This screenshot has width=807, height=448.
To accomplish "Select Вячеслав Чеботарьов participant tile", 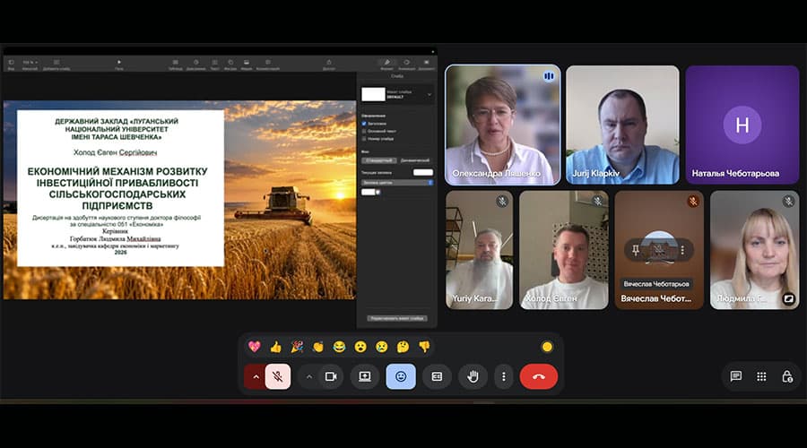I will [659, 250].
